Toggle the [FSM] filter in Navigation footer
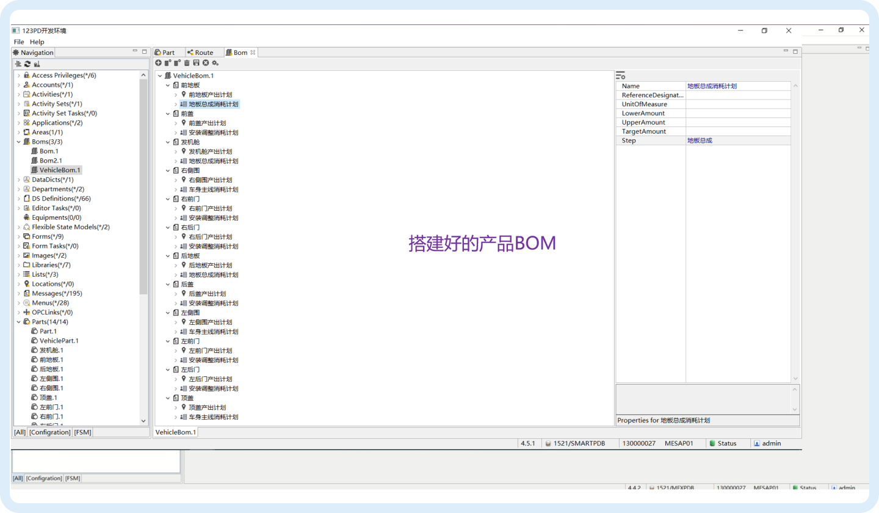This screenshot has width=879, height=513. point(82,432)
